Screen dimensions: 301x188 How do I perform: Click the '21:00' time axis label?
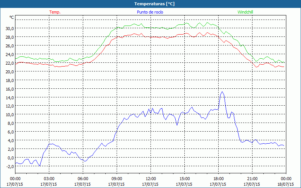tap(252, 179)
